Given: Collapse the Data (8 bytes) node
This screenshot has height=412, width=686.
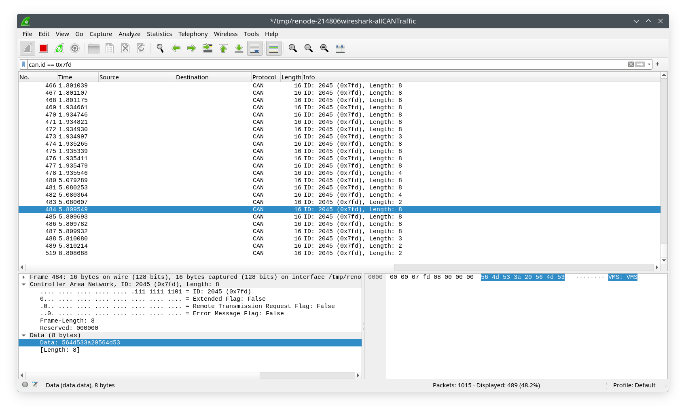Looking at the screenshot, I should tap(23, 336).
